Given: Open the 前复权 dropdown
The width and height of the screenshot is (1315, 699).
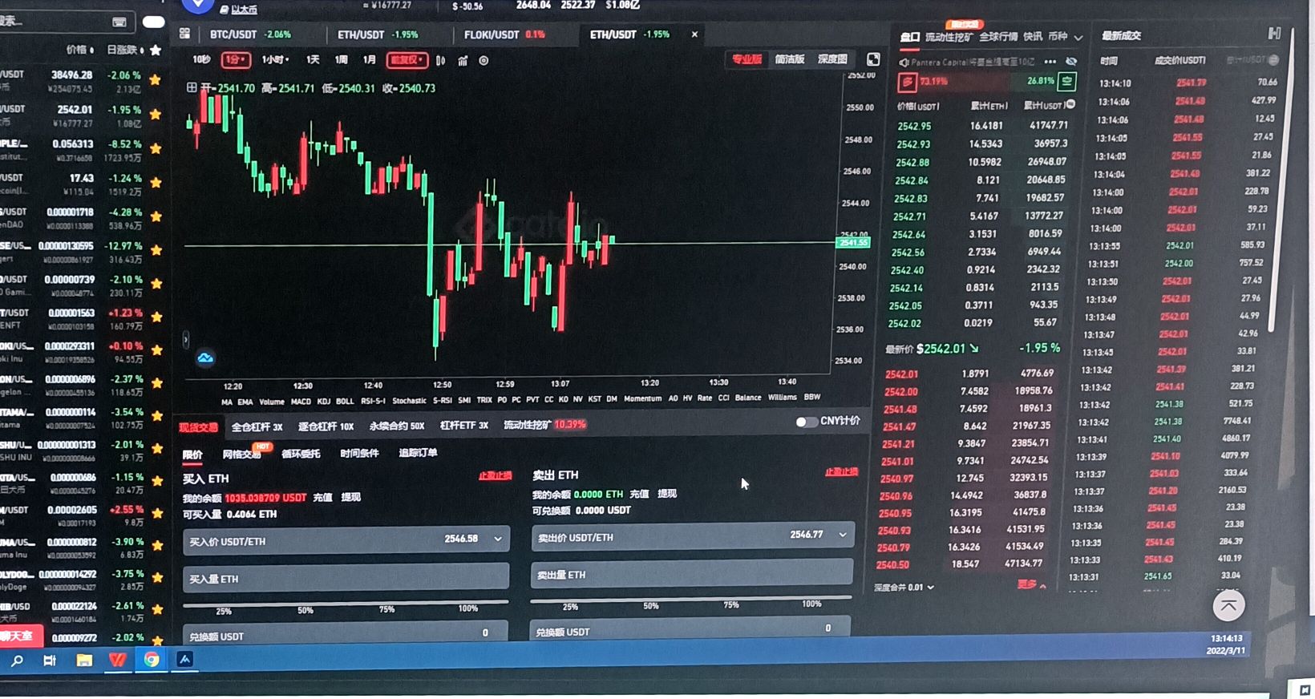Looking at the screenshot, I should (x=407, y=60).
